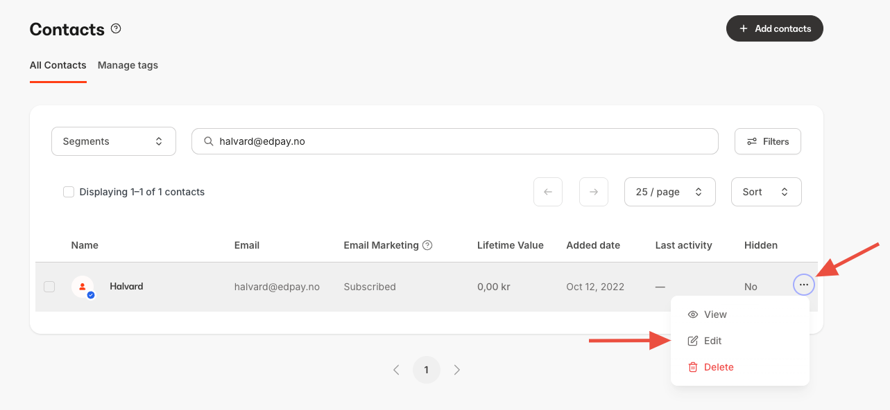This screenshot has height=410, width=890.
Task: Click the Subscribed status cell
Action: [370, 287]
